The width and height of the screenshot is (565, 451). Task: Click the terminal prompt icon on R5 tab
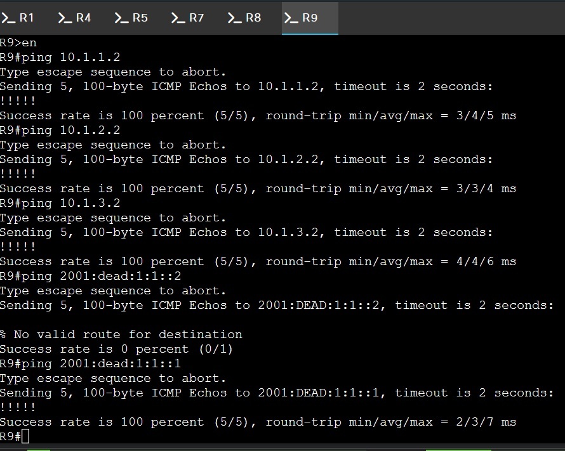coord(121,18)
